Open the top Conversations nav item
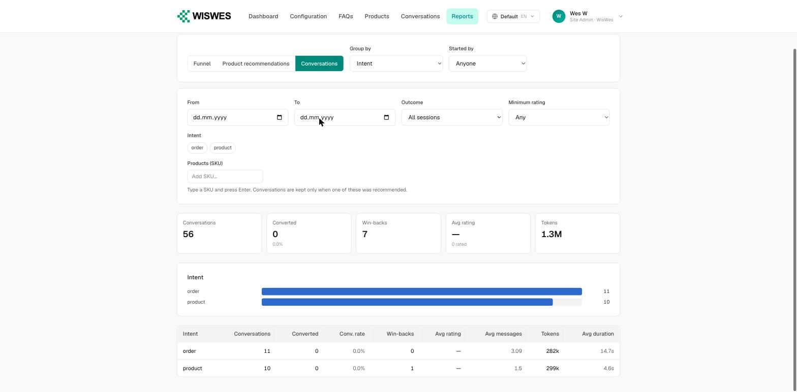This screenshot has height=392, width=797. (x=420, y=16)
